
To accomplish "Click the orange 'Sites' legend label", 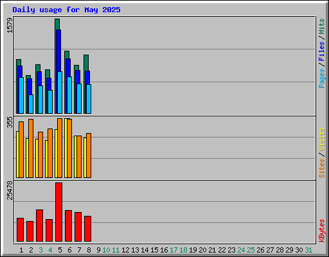I will [321, 168].
